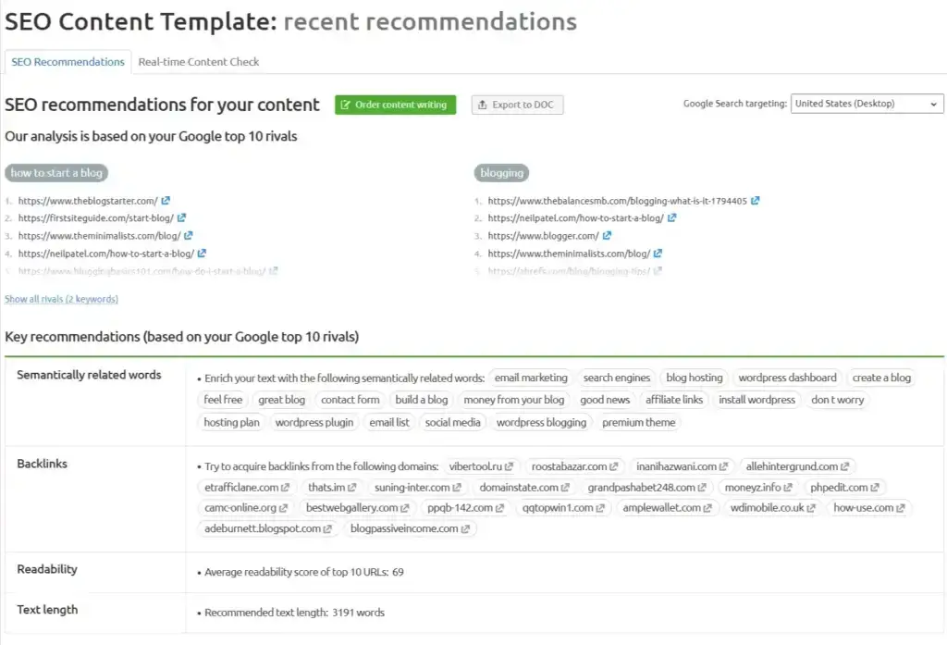
Task: Open blogpassiveincome.com via external link icon
Action: point(468,528)
